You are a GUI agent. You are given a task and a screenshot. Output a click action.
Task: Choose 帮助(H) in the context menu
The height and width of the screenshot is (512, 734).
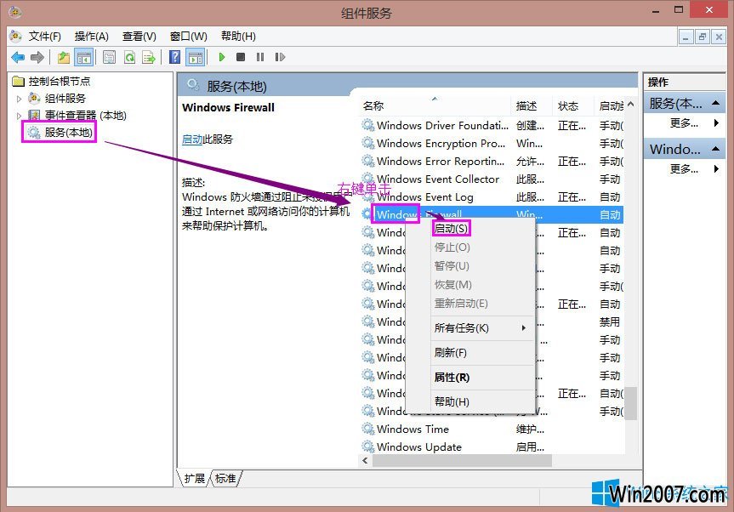point(470,401)
